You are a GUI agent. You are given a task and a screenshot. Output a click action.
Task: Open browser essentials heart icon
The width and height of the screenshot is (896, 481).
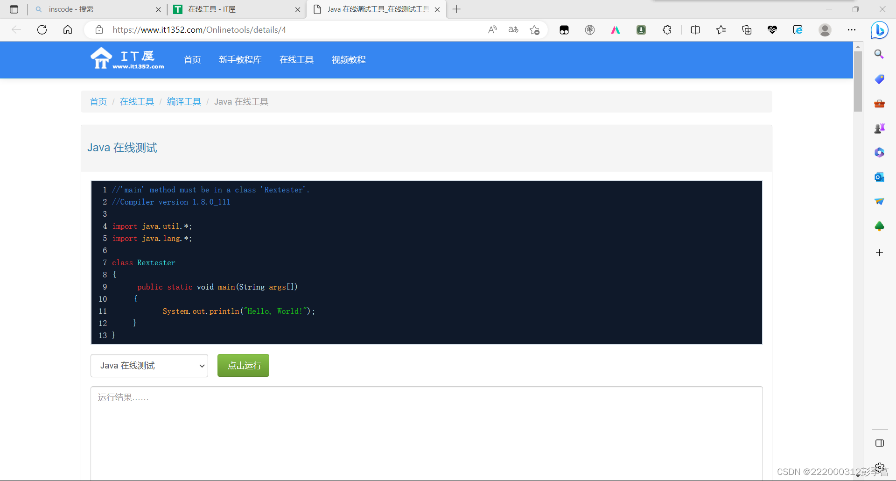772,30
